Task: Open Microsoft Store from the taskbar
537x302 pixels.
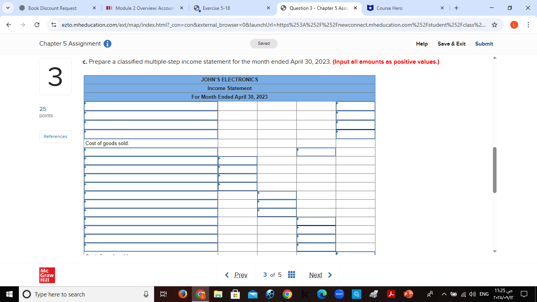Action: [x=235, y=294]
